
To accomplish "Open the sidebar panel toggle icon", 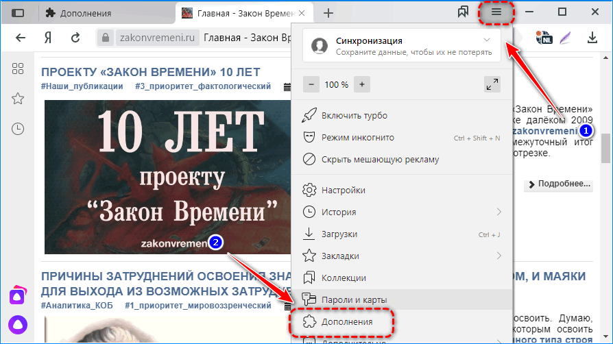I will [x=18, y=13].
